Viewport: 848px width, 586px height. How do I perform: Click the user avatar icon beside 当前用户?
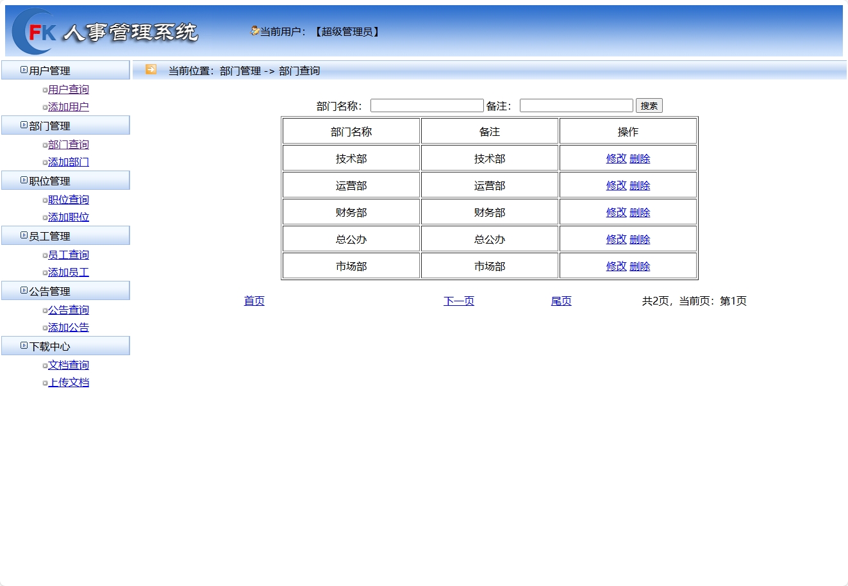tap(254, 30)
